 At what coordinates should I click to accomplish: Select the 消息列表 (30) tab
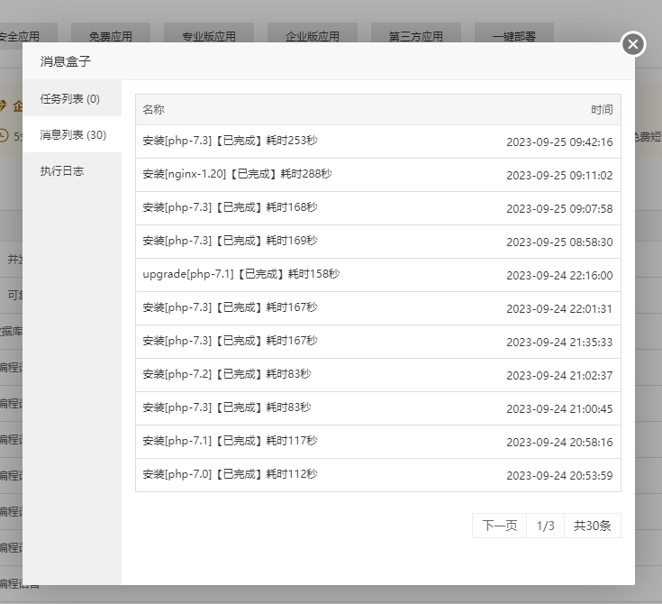coord(72,135)
